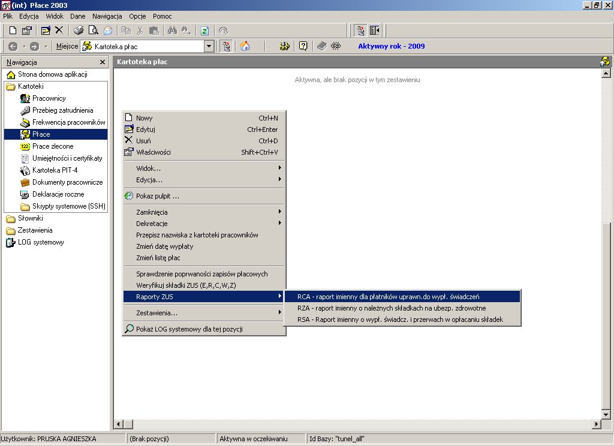614x446 pixels.
Task: Toggle the side panel layout icon
Action: point(374,31)
